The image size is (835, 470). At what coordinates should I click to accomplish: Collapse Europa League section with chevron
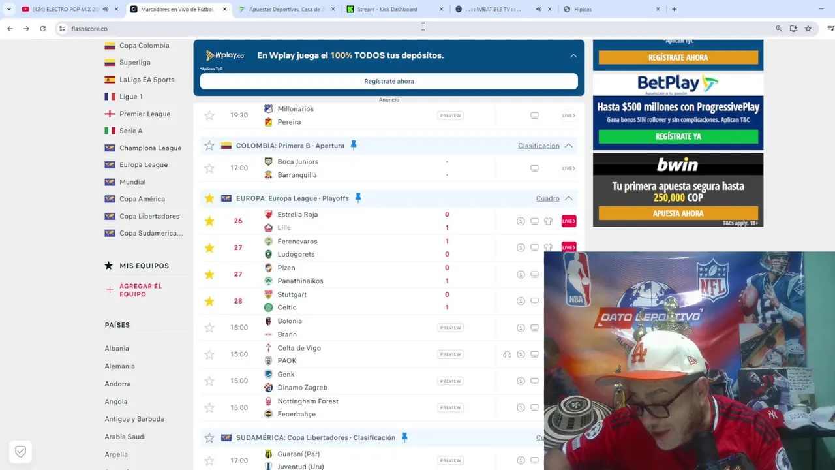click(x=569, y=198)
